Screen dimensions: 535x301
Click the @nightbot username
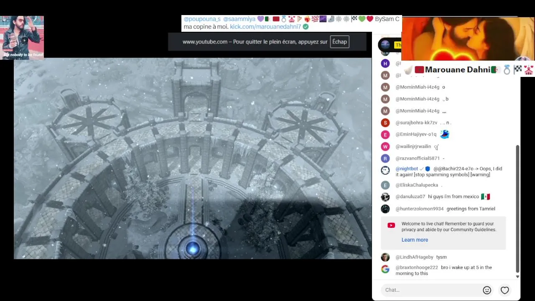pyautogui.click(x=407, y=169)
